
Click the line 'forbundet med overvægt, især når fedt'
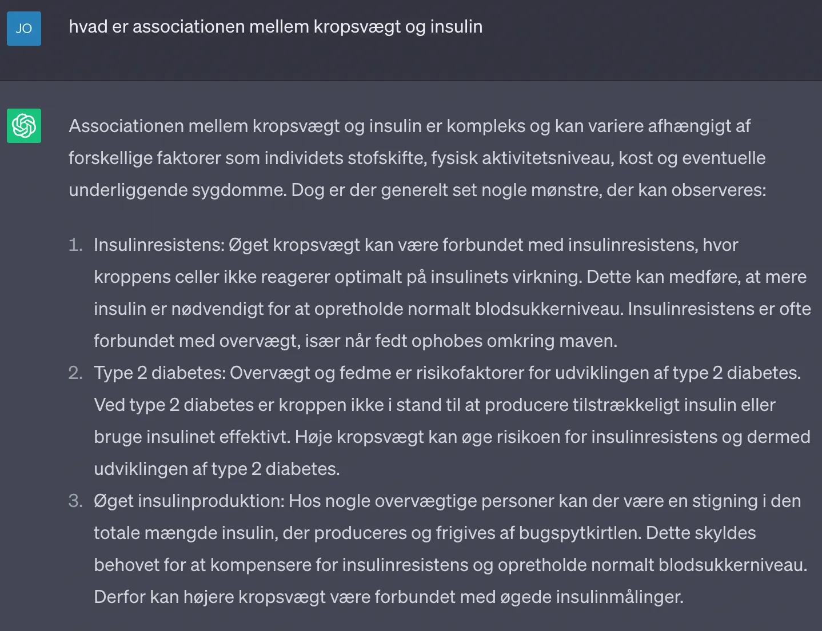356,341
